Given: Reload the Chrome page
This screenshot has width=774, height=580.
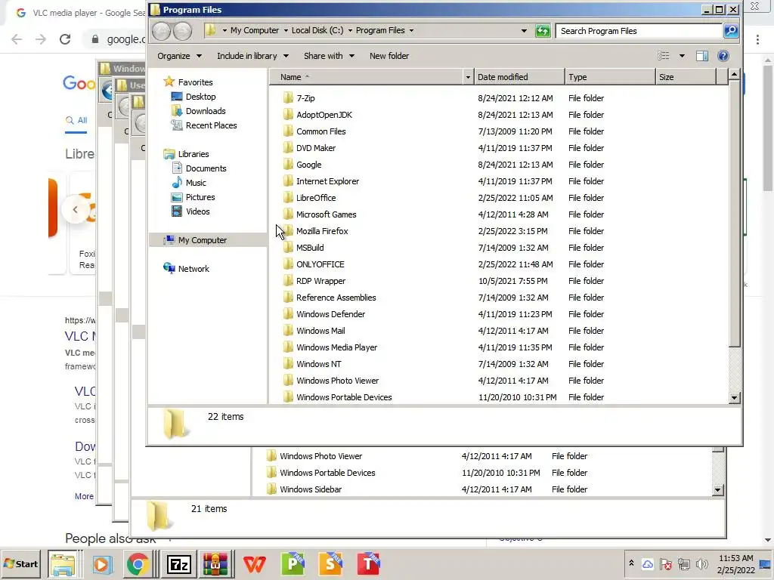Looking at the screenshot, I should (x=65, y=39).
